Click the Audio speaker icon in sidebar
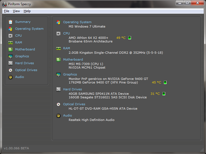The width and height of the screenshot is (206, 154). tap(11, 77)
